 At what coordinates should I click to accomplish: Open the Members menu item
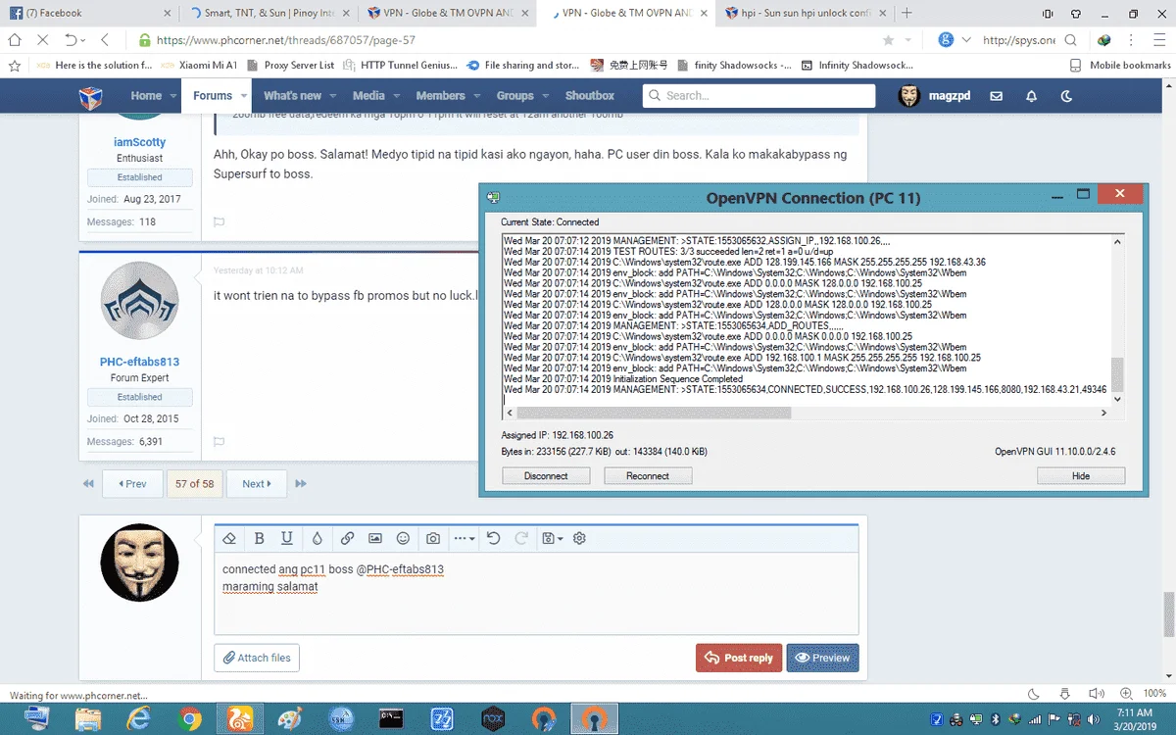tap(440, 96)
